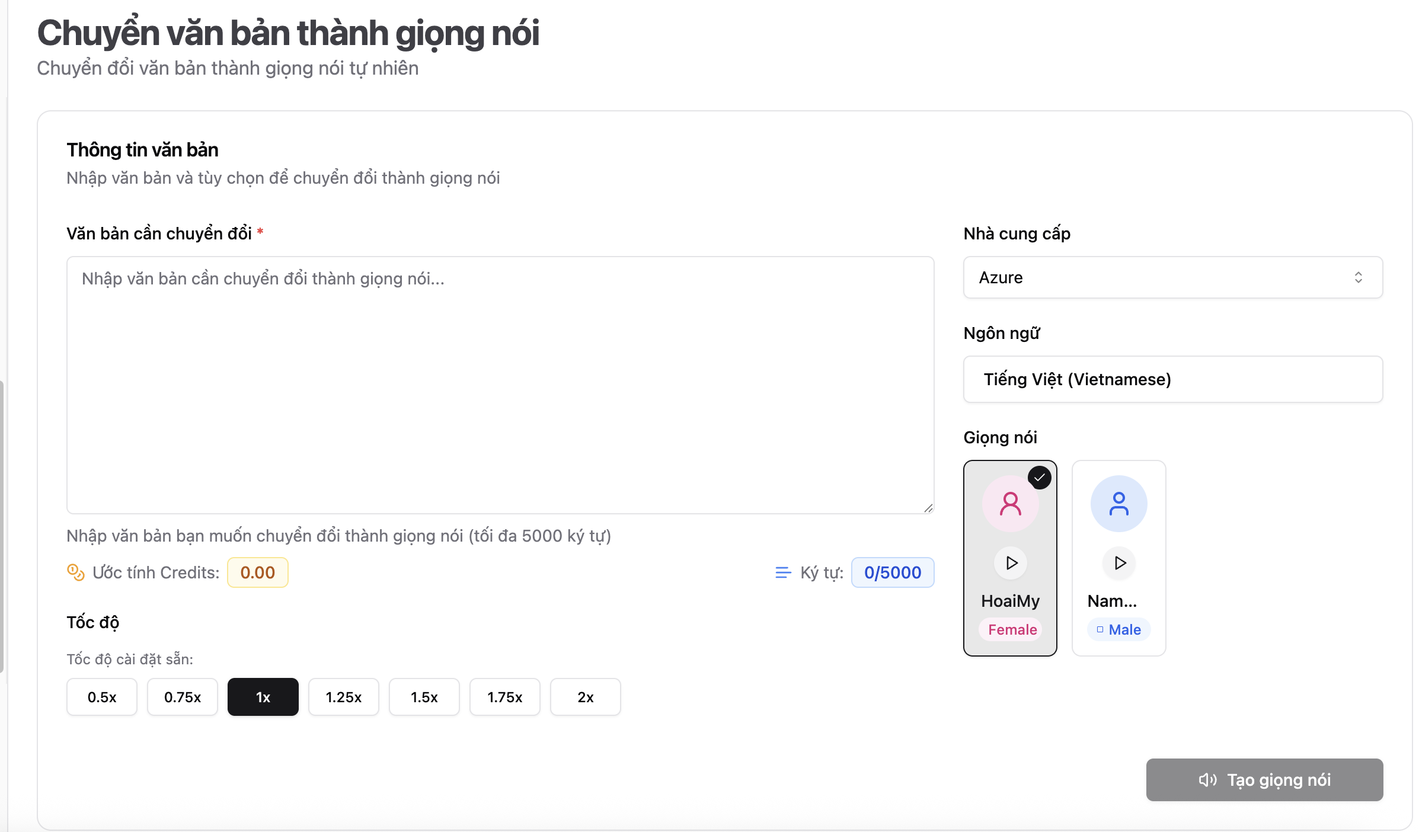1419x832 pixels.
Task: Click the textarea resize handle corner
Action: (x=928, y=508)
